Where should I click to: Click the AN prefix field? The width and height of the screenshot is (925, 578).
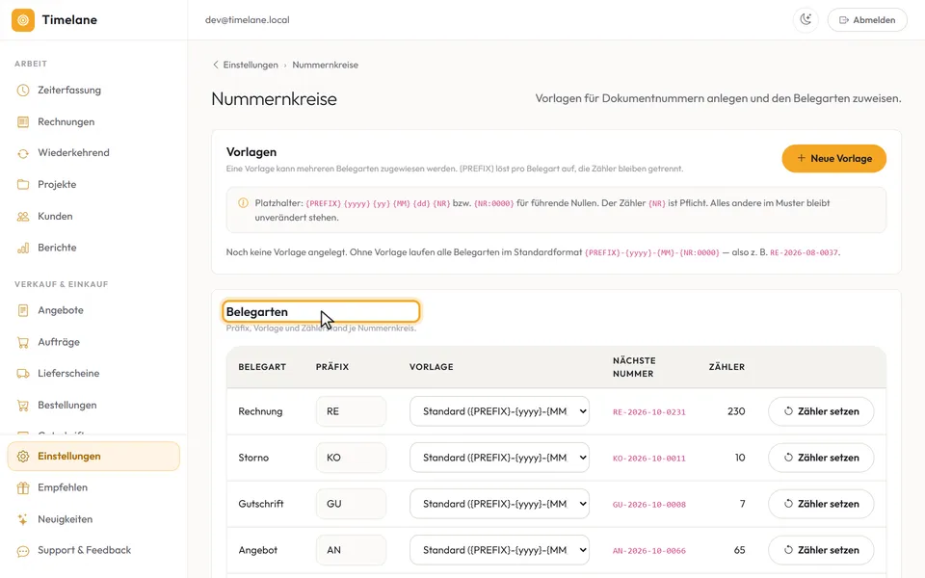[351, 550]
